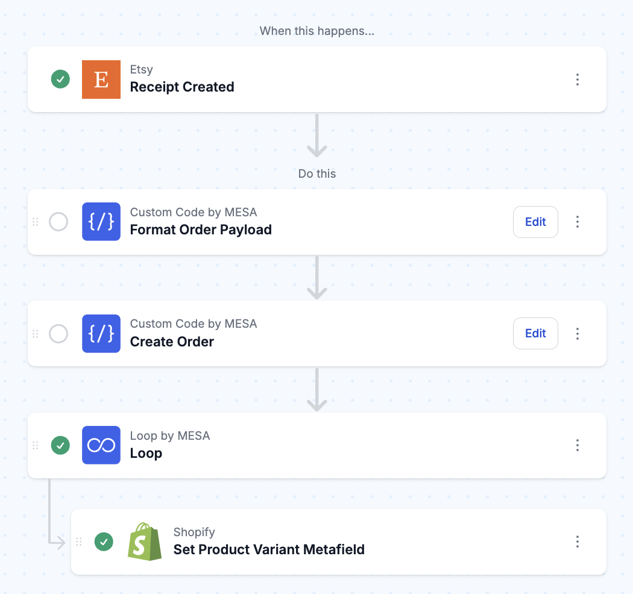
Task: Select the Format Order Payload step title
Action: (201, 230)
